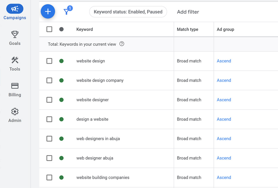This screenshot has width=278, height=188.
Task: Click the keyword text website design
Action: click(91, 61)
